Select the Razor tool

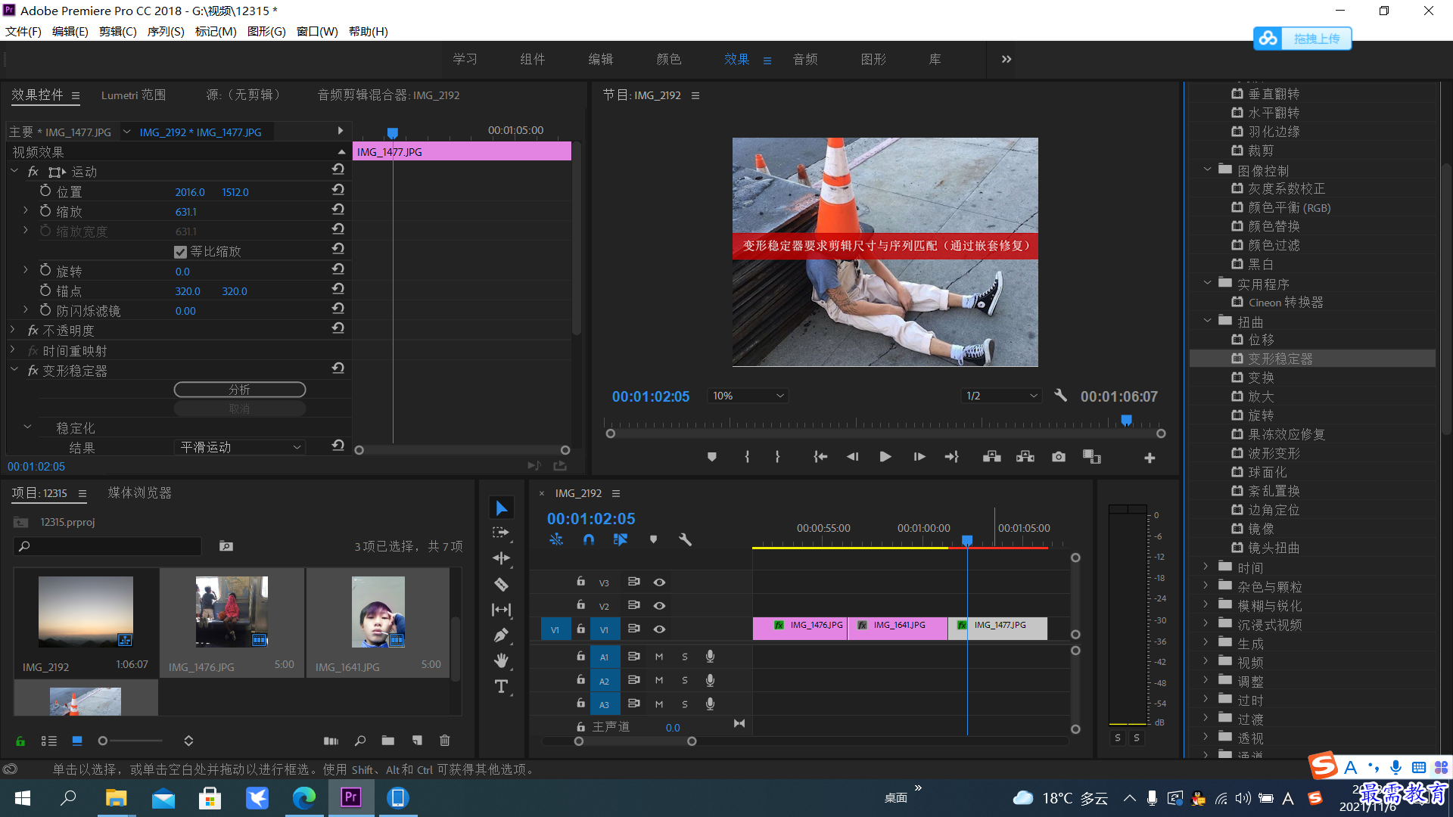coord(501,584)
